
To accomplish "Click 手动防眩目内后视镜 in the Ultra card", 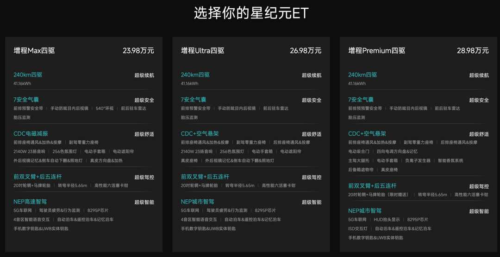I will 237,108.
